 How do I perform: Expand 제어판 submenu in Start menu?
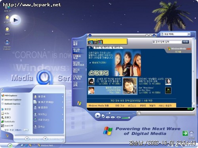(x=48, y=114)
